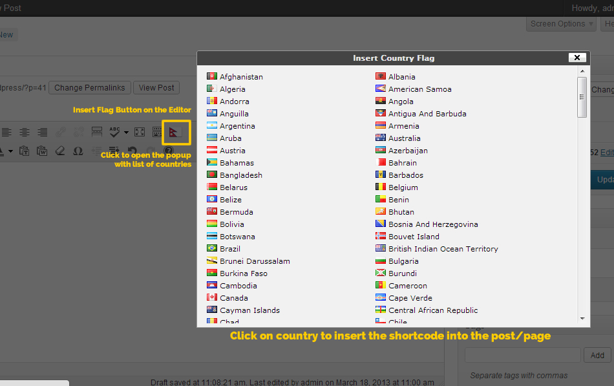Click the View Post button
Image resolution: width=614 pixels, height=386 pixels.
(x=156, y=88)
